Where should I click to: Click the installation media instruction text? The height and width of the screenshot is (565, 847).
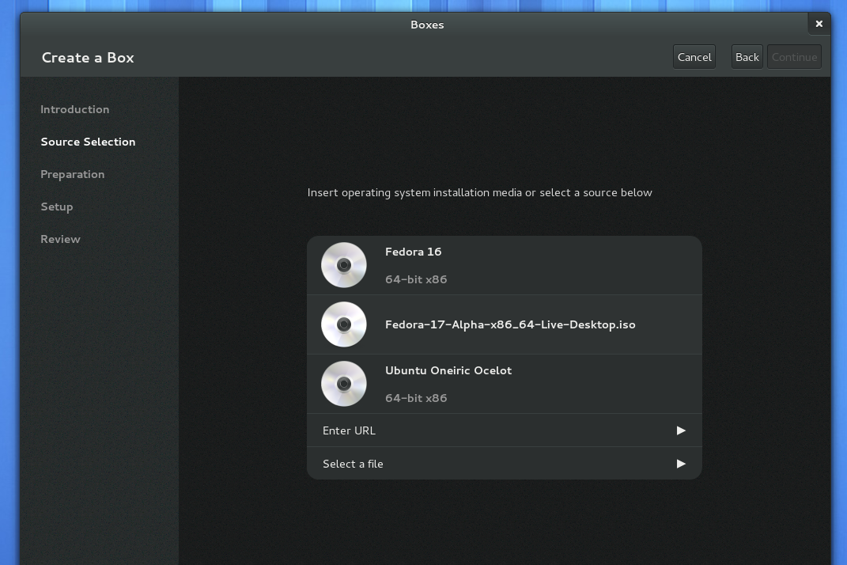pos(480,192)
